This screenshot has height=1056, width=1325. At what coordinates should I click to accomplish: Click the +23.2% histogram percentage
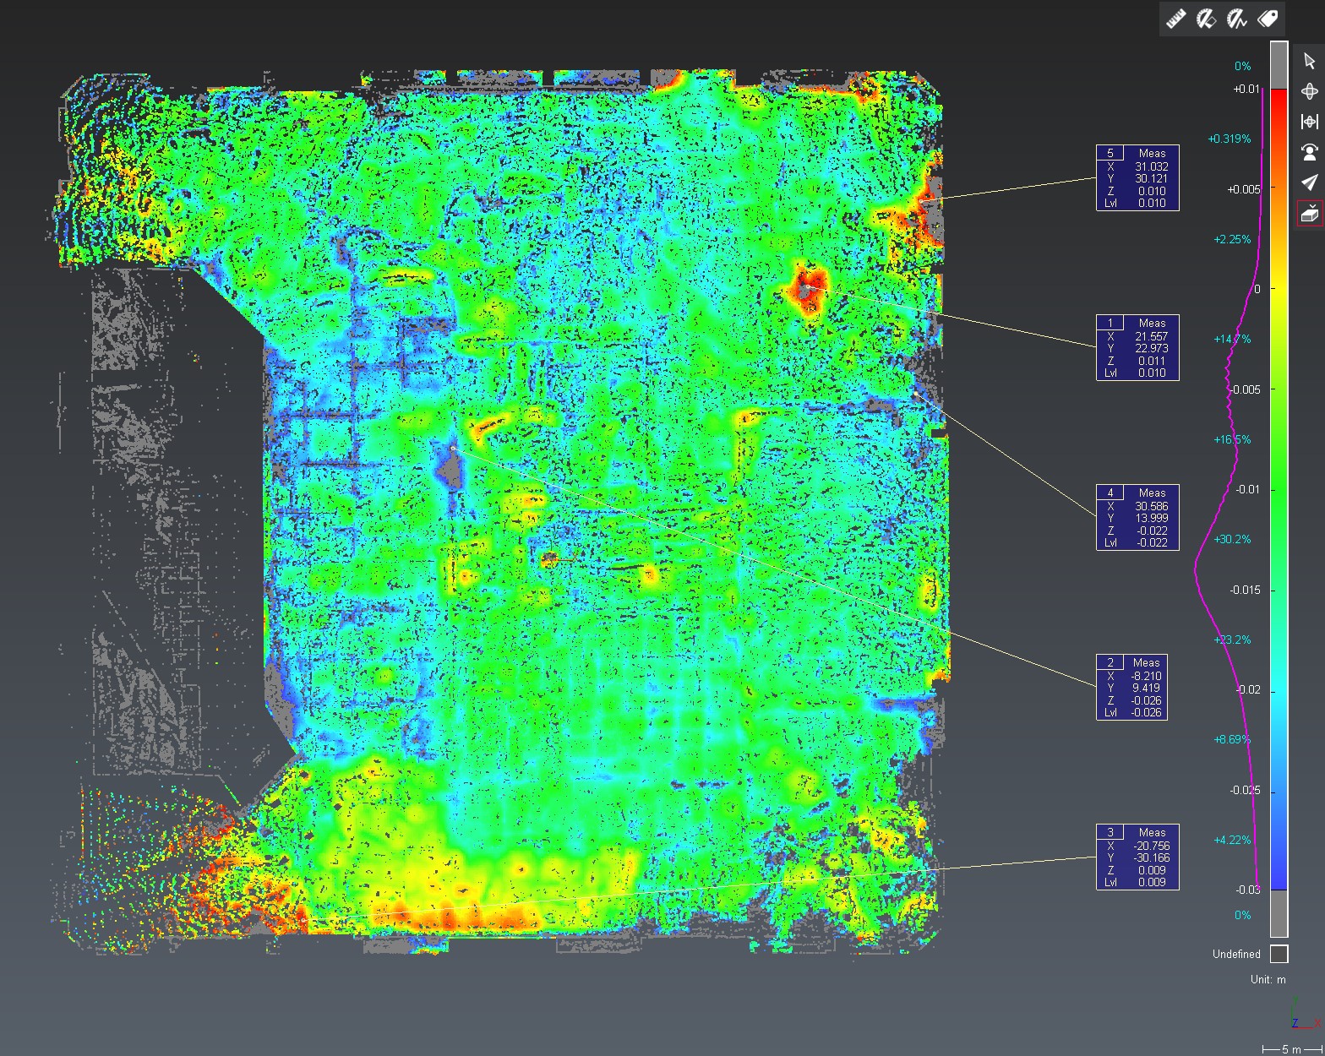click(x=1232, y=640)
